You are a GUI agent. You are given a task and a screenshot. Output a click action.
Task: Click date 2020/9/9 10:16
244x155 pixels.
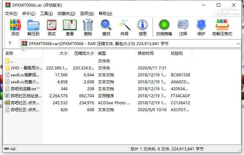(152, 110)
